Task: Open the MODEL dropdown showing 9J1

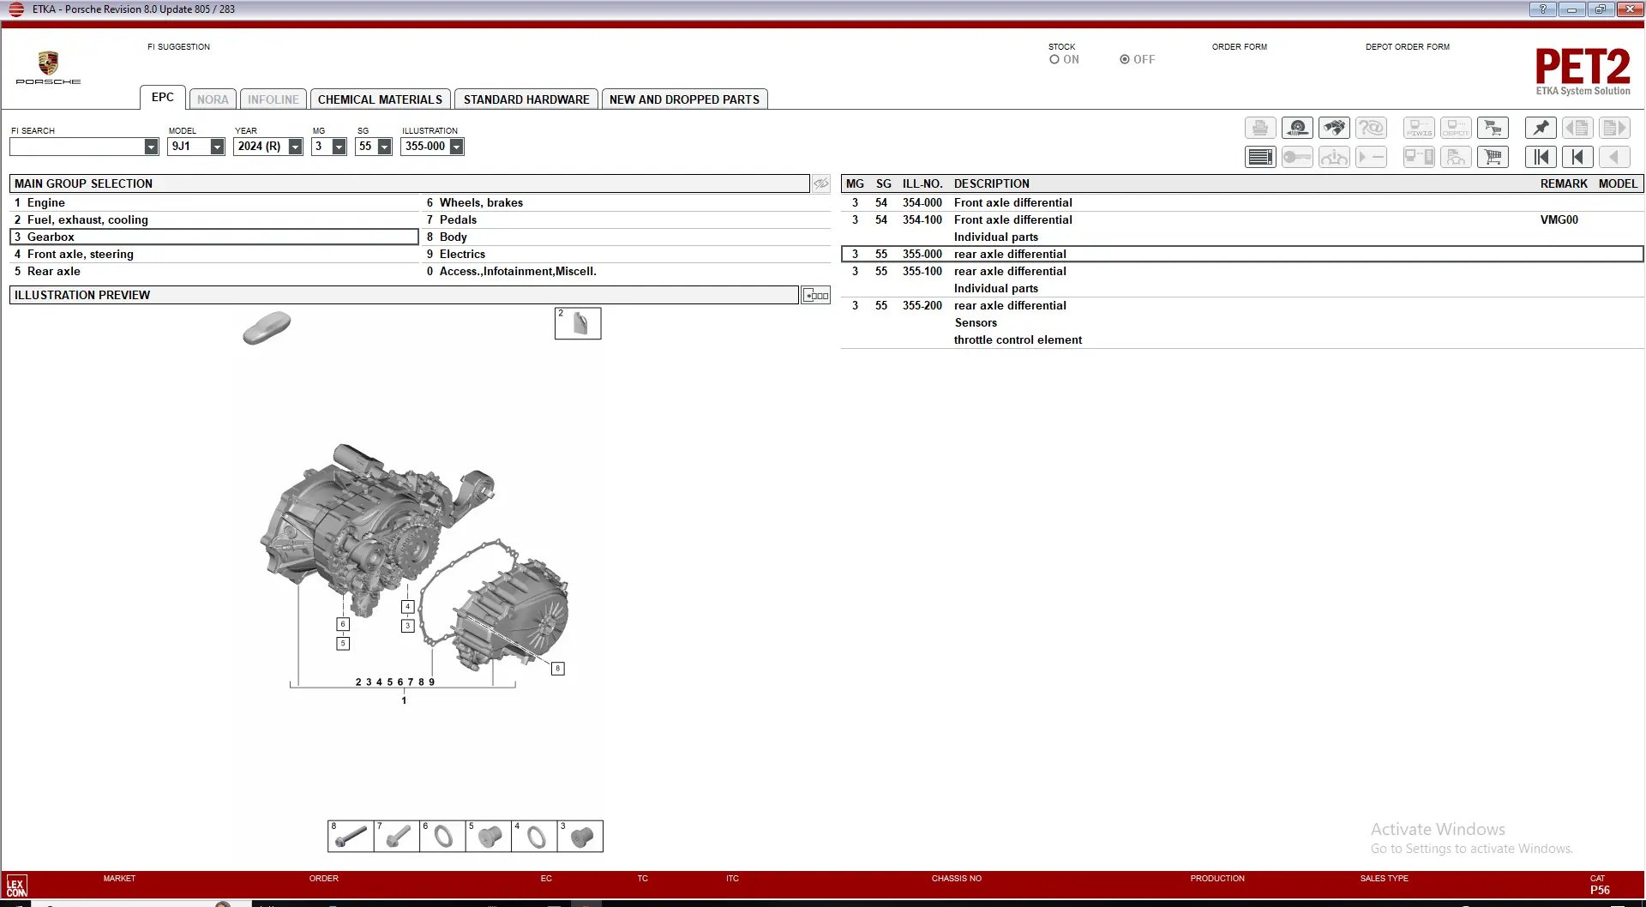Action: [x=217, y=147]
